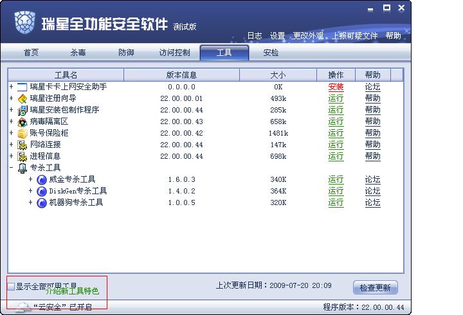Click the 进程信息 row icon

click(x=22, y=156)
